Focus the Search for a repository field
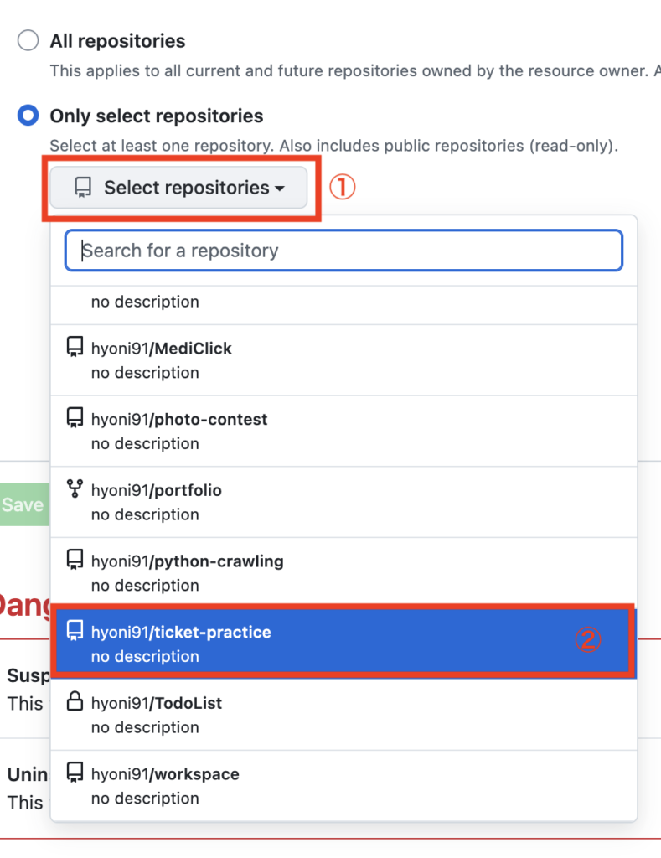Viewport: 661px width, 858px height. pyautogui.click(x=343, y=251)
